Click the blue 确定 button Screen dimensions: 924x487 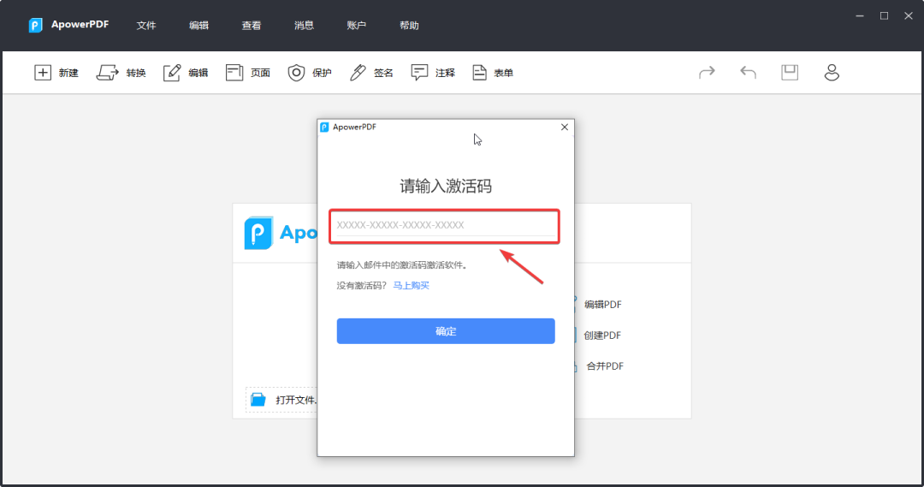(x=446, y=331)
